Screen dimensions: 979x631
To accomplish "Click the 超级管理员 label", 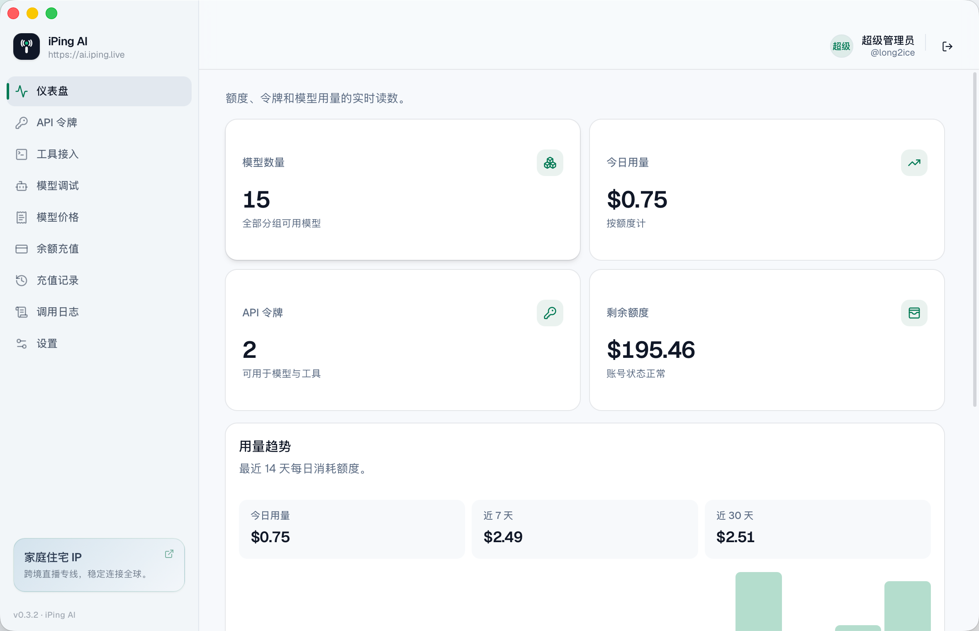I will coord(888,40).
